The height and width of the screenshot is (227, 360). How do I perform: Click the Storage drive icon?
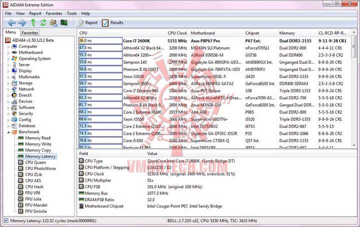pos(14,83)
